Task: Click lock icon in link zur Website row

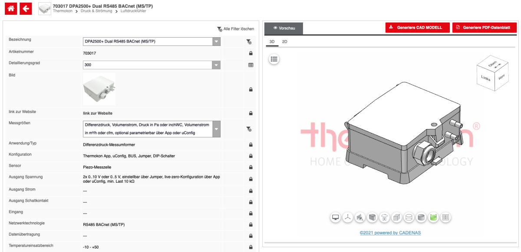Action: [x=251, y=113]
